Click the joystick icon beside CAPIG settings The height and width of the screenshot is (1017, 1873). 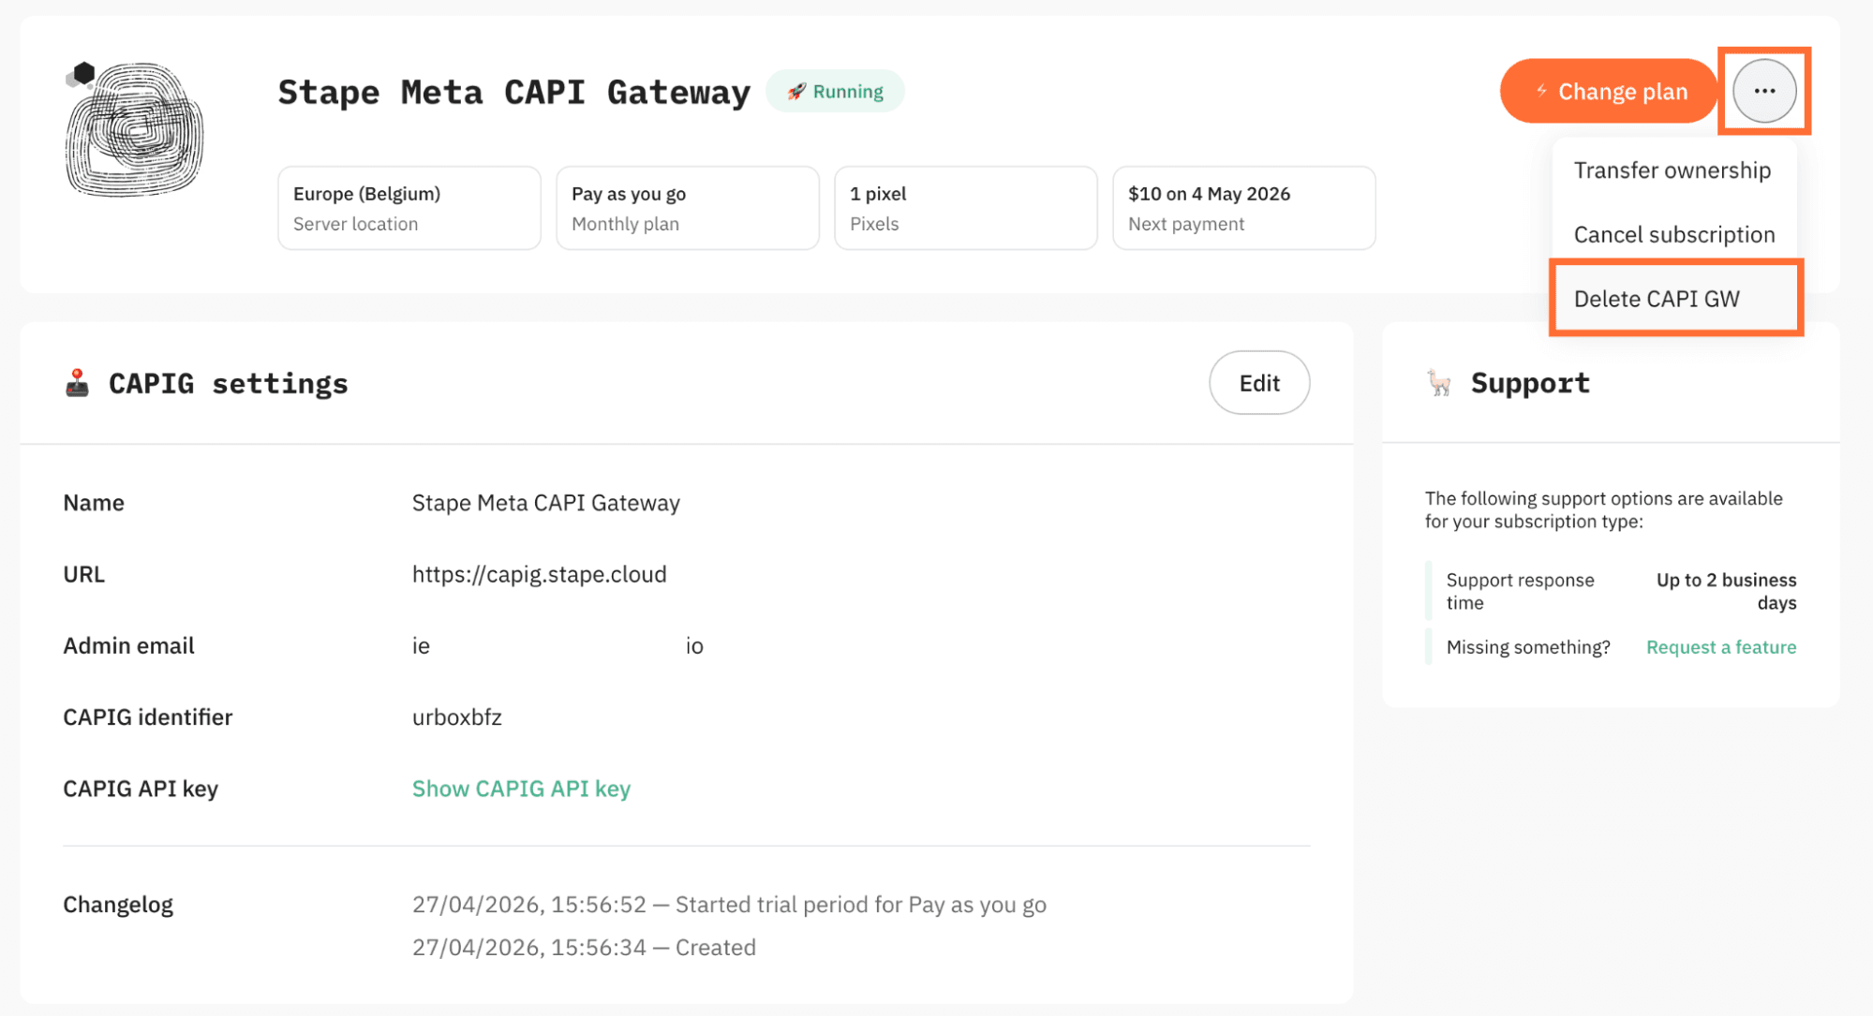click(77, 383)
